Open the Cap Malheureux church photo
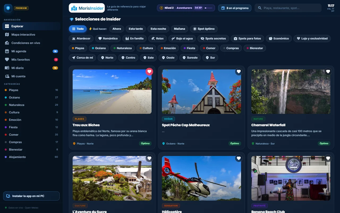 202,92
